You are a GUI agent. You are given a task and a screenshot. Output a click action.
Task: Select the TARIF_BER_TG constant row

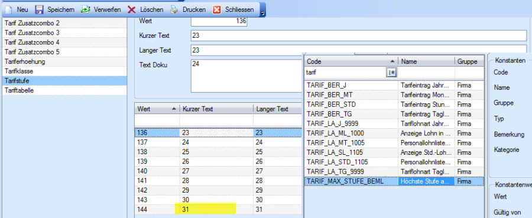394,114
